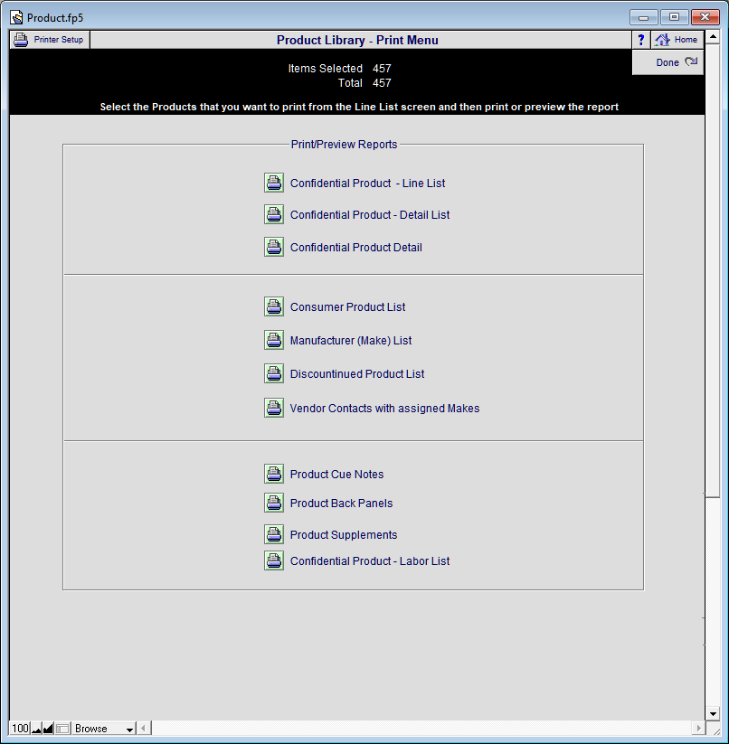The width and height of the screenshot is (729, 744).
Task: Toggle the status area icon in status bar
Action: pos(62,729)
